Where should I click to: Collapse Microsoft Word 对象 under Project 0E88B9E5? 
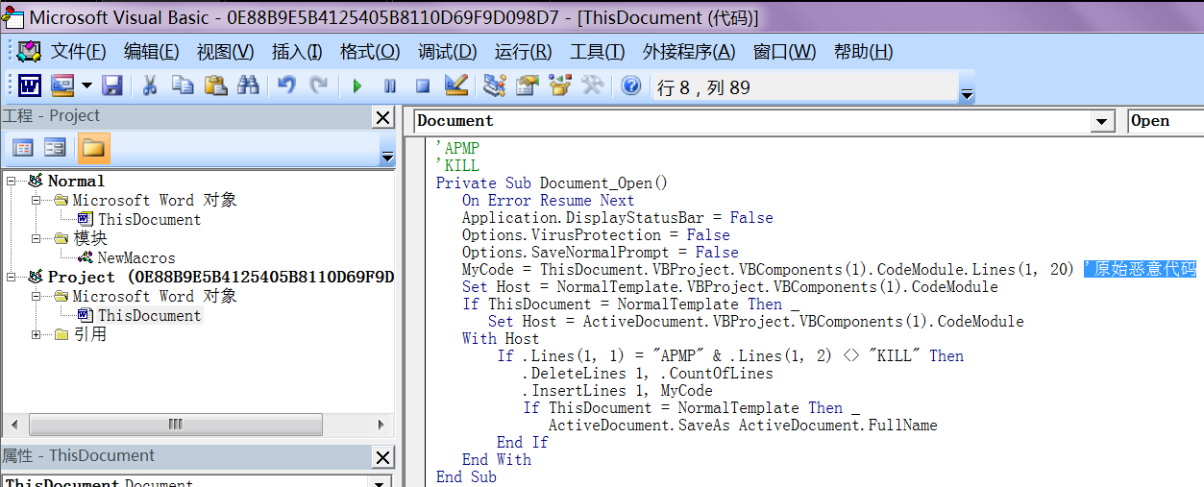[37, 296]
